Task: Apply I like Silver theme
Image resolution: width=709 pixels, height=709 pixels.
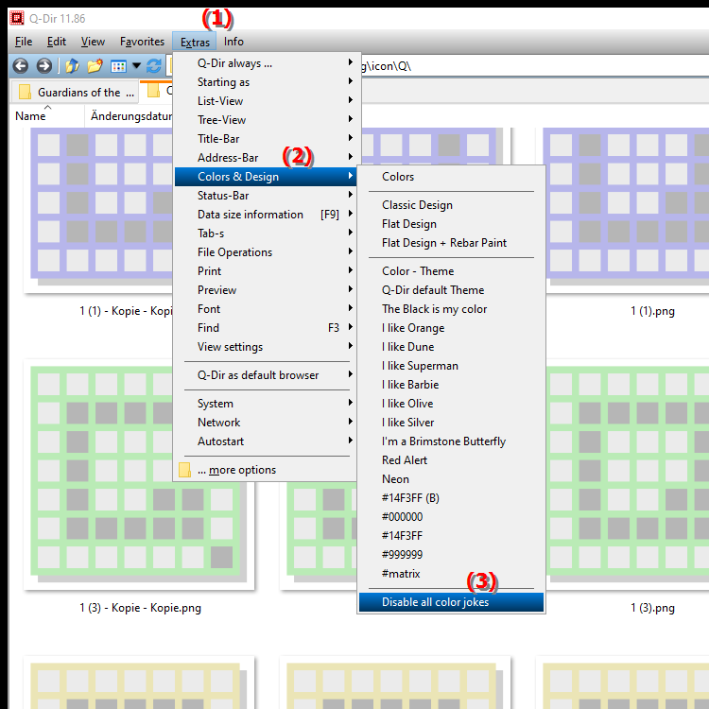Action: 451,423
